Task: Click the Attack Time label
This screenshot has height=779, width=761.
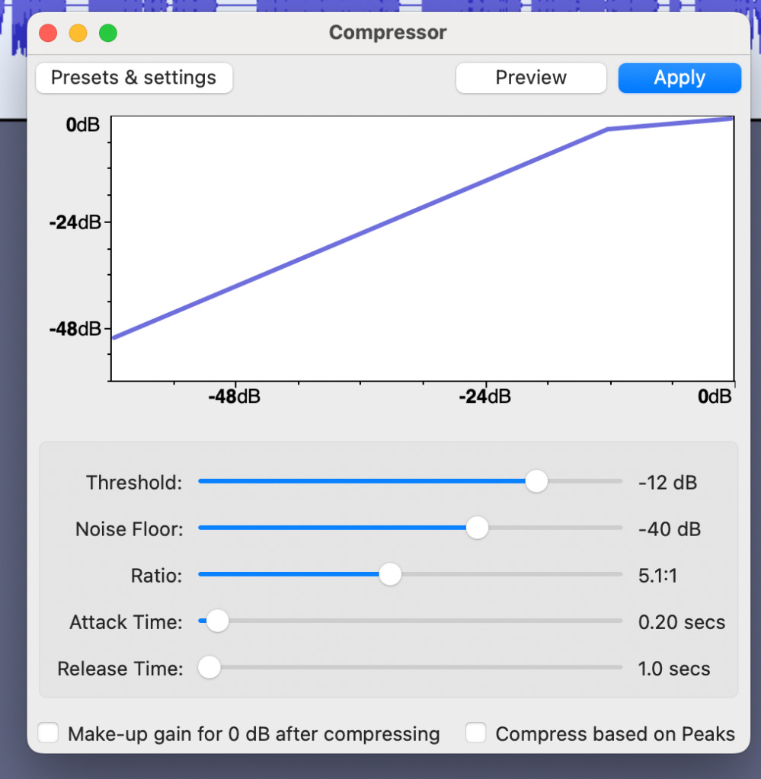Action: pos(126,622)
